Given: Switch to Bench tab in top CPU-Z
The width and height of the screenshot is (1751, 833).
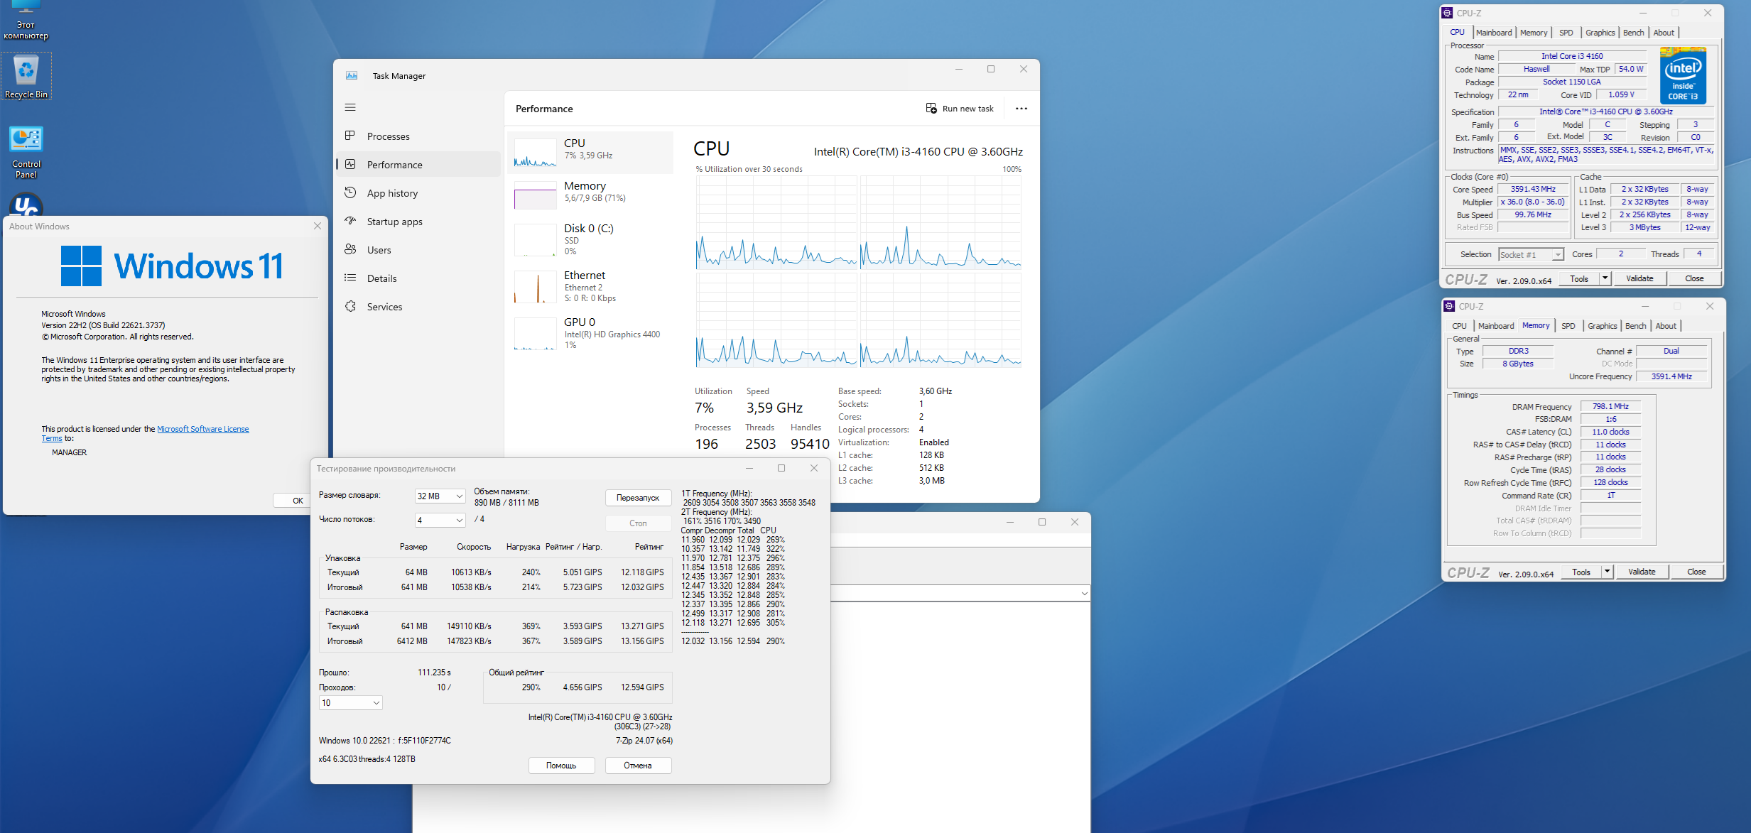Looking at the screenshot, I should coord(1634,33).
